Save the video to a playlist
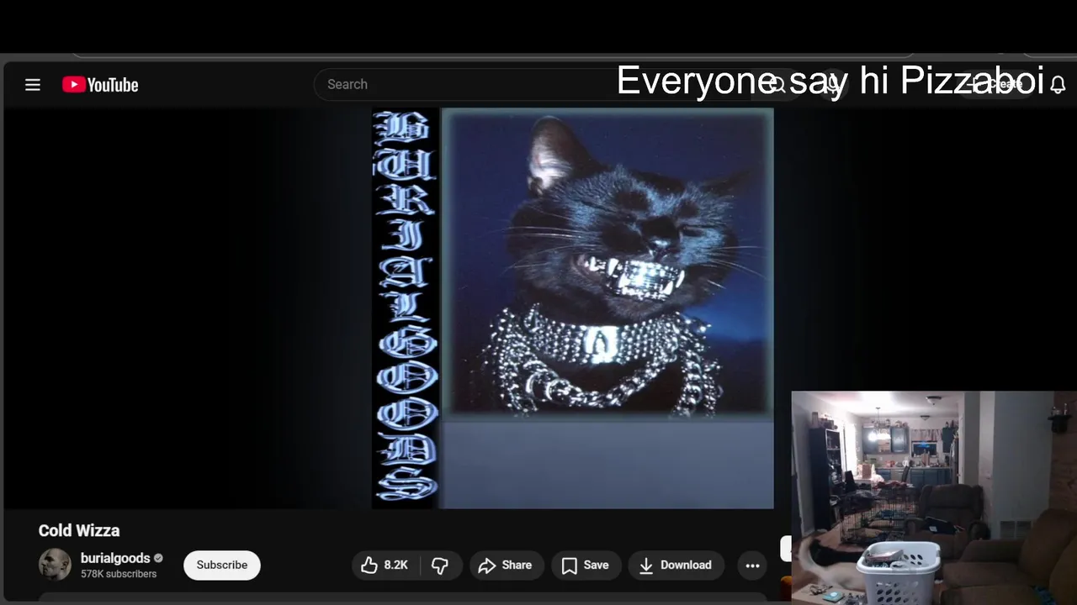 pos(586,566)
